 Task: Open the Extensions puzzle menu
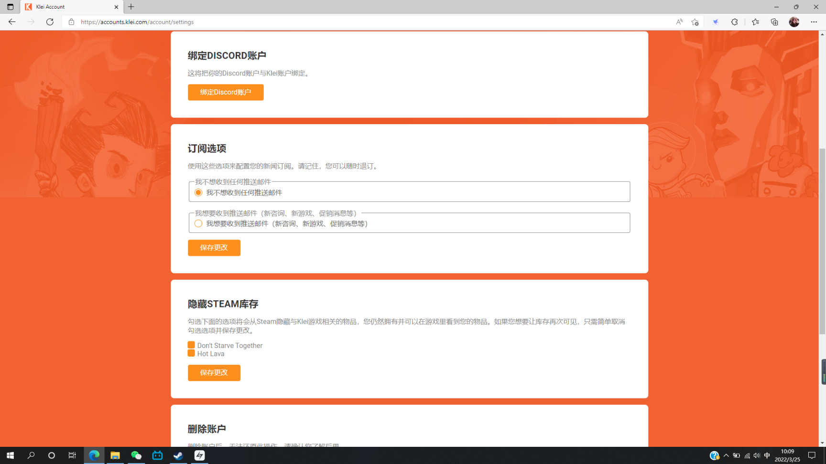point(735,22)
